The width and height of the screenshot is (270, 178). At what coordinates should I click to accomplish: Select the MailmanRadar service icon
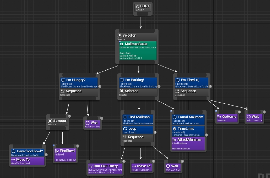point(122,44)
